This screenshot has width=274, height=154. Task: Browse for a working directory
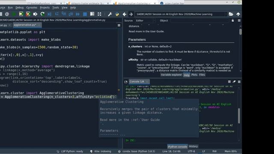point(231,14)
